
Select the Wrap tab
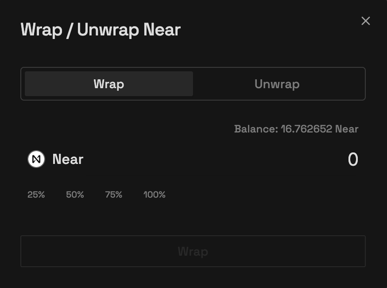108,84
